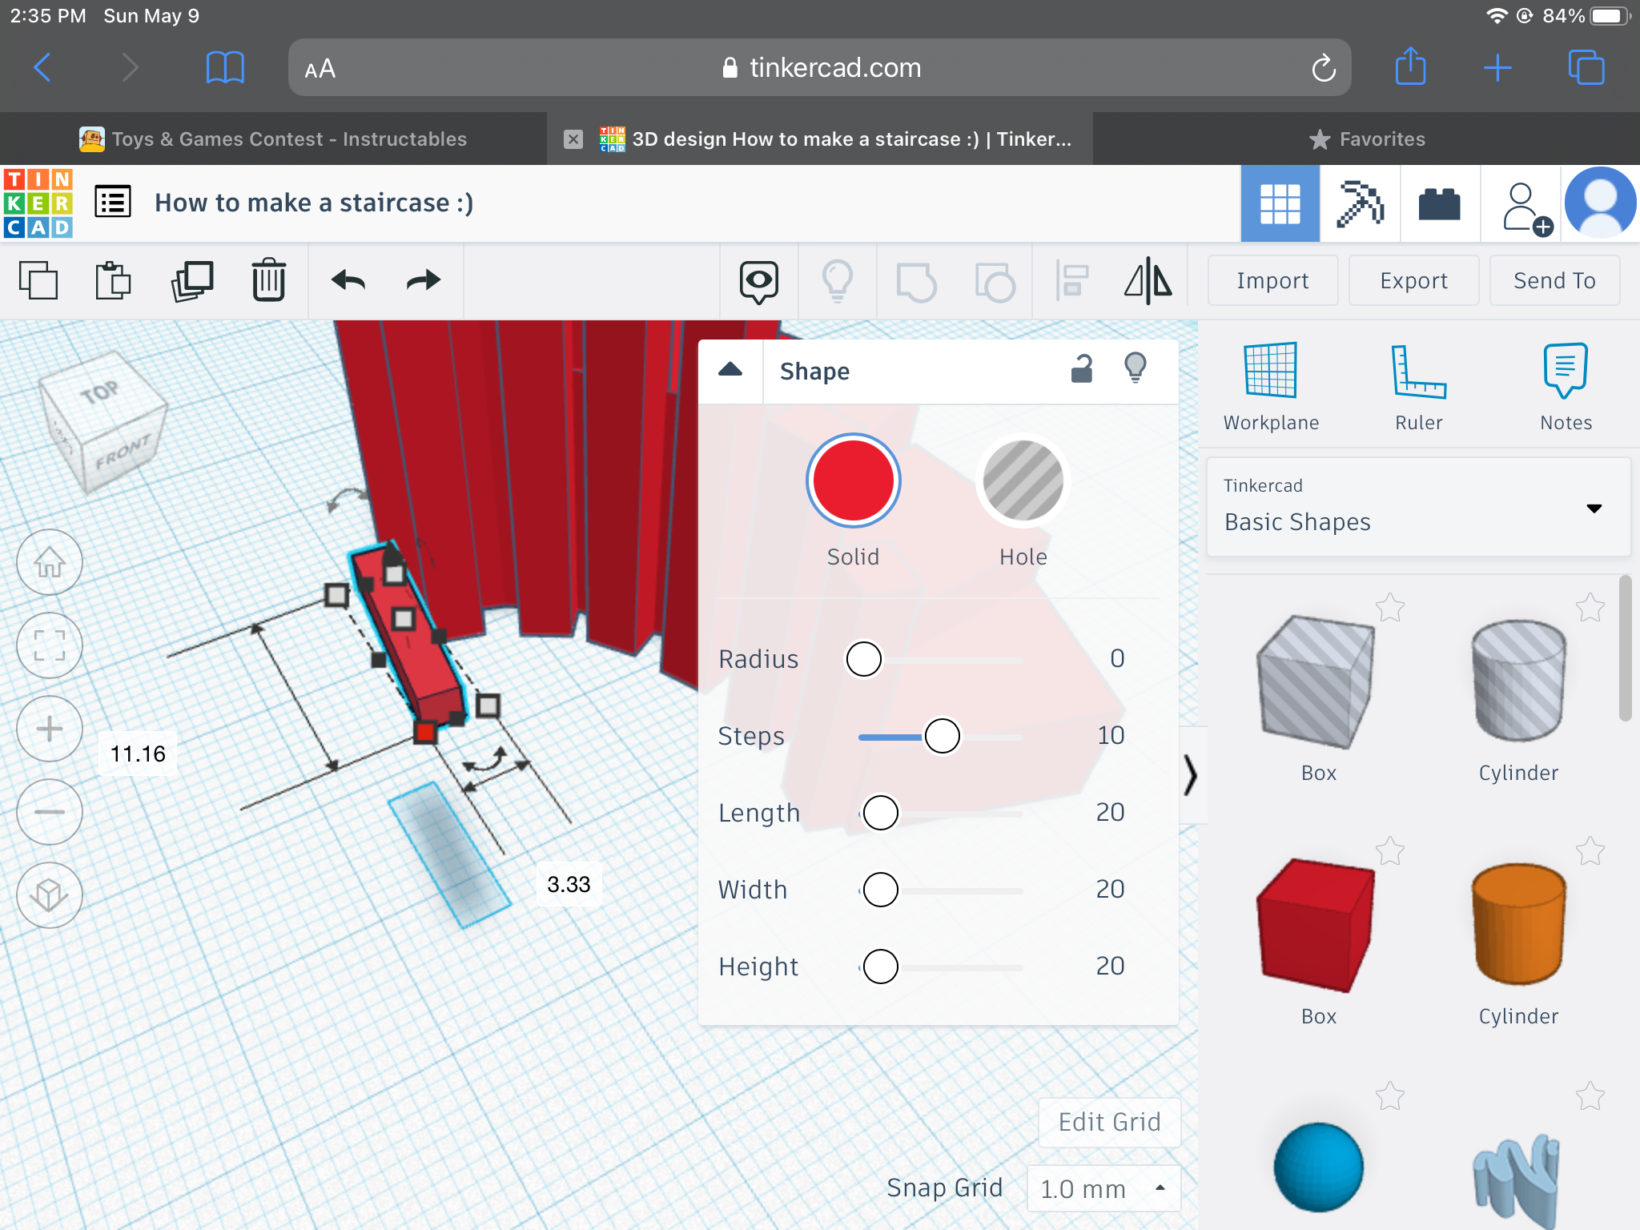
Task: Fit all in view button
Action: click(x=50, y=645)
